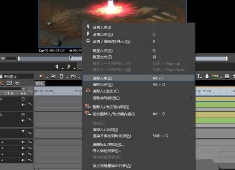
Task: Click the camera capture icon in timeline toolbar
Action: (x=53, y=76)
